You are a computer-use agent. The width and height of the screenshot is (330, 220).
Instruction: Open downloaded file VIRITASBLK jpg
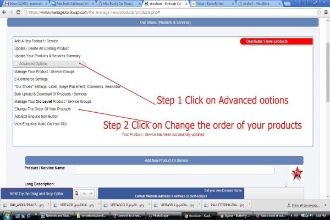click(x=175, y=205)
